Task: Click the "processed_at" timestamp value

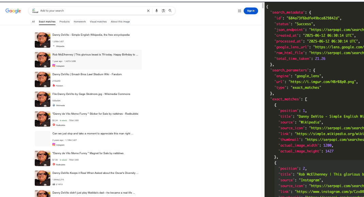Action: coord(332,41)
